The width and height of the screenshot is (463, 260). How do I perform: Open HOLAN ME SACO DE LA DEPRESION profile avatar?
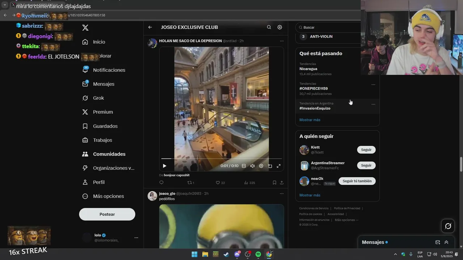(152, 43)
